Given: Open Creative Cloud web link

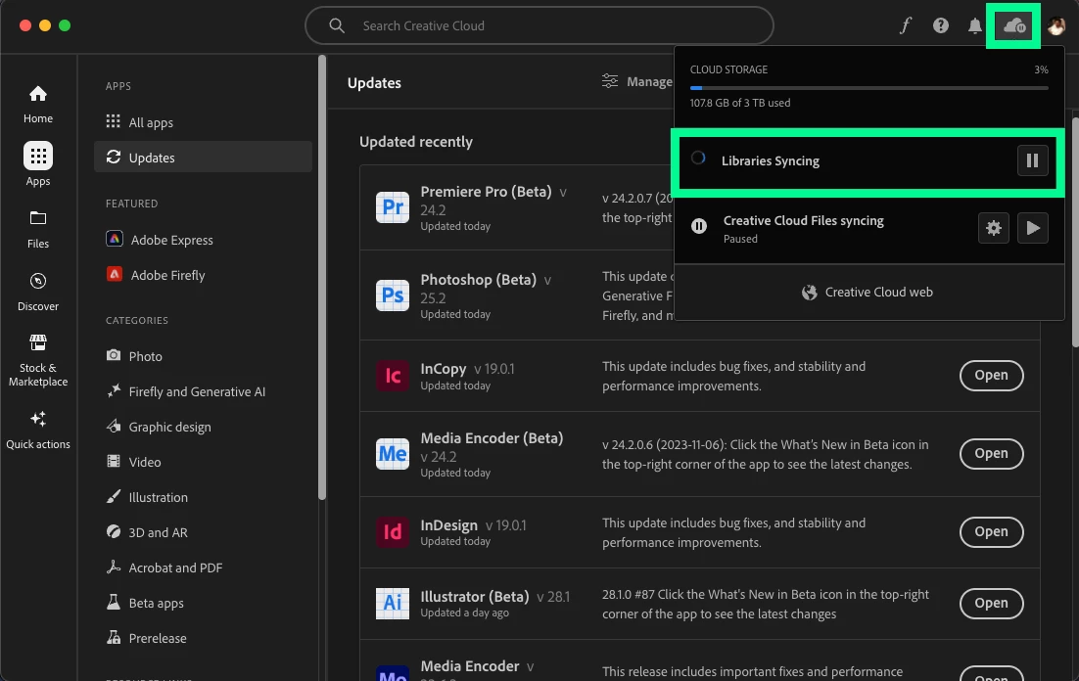Looking at the screenshot, I should (x=868, y=293).
